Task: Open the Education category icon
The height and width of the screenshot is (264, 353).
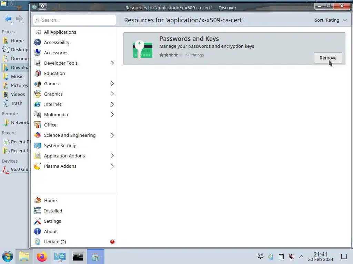Action: coord(37,74)
